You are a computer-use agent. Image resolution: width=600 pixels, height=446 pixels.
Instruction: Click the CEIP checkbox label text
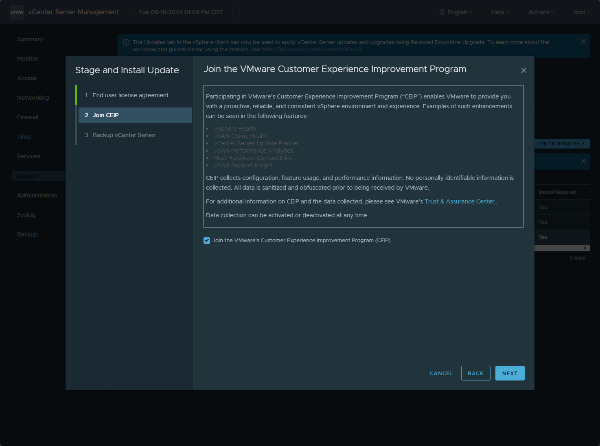[302, 240]
